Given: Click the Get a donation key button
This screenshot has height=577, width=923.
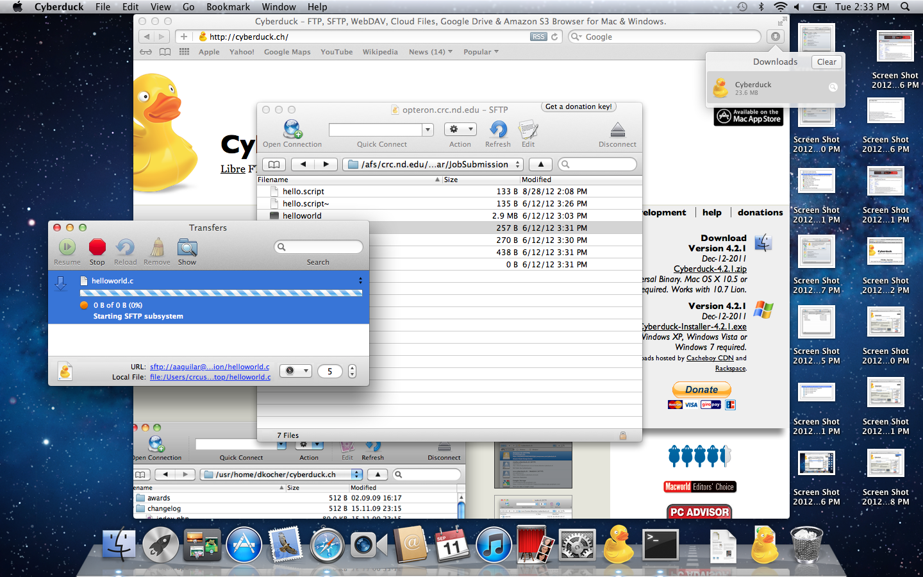Looking at the screenshot, I should pos(578,107).
